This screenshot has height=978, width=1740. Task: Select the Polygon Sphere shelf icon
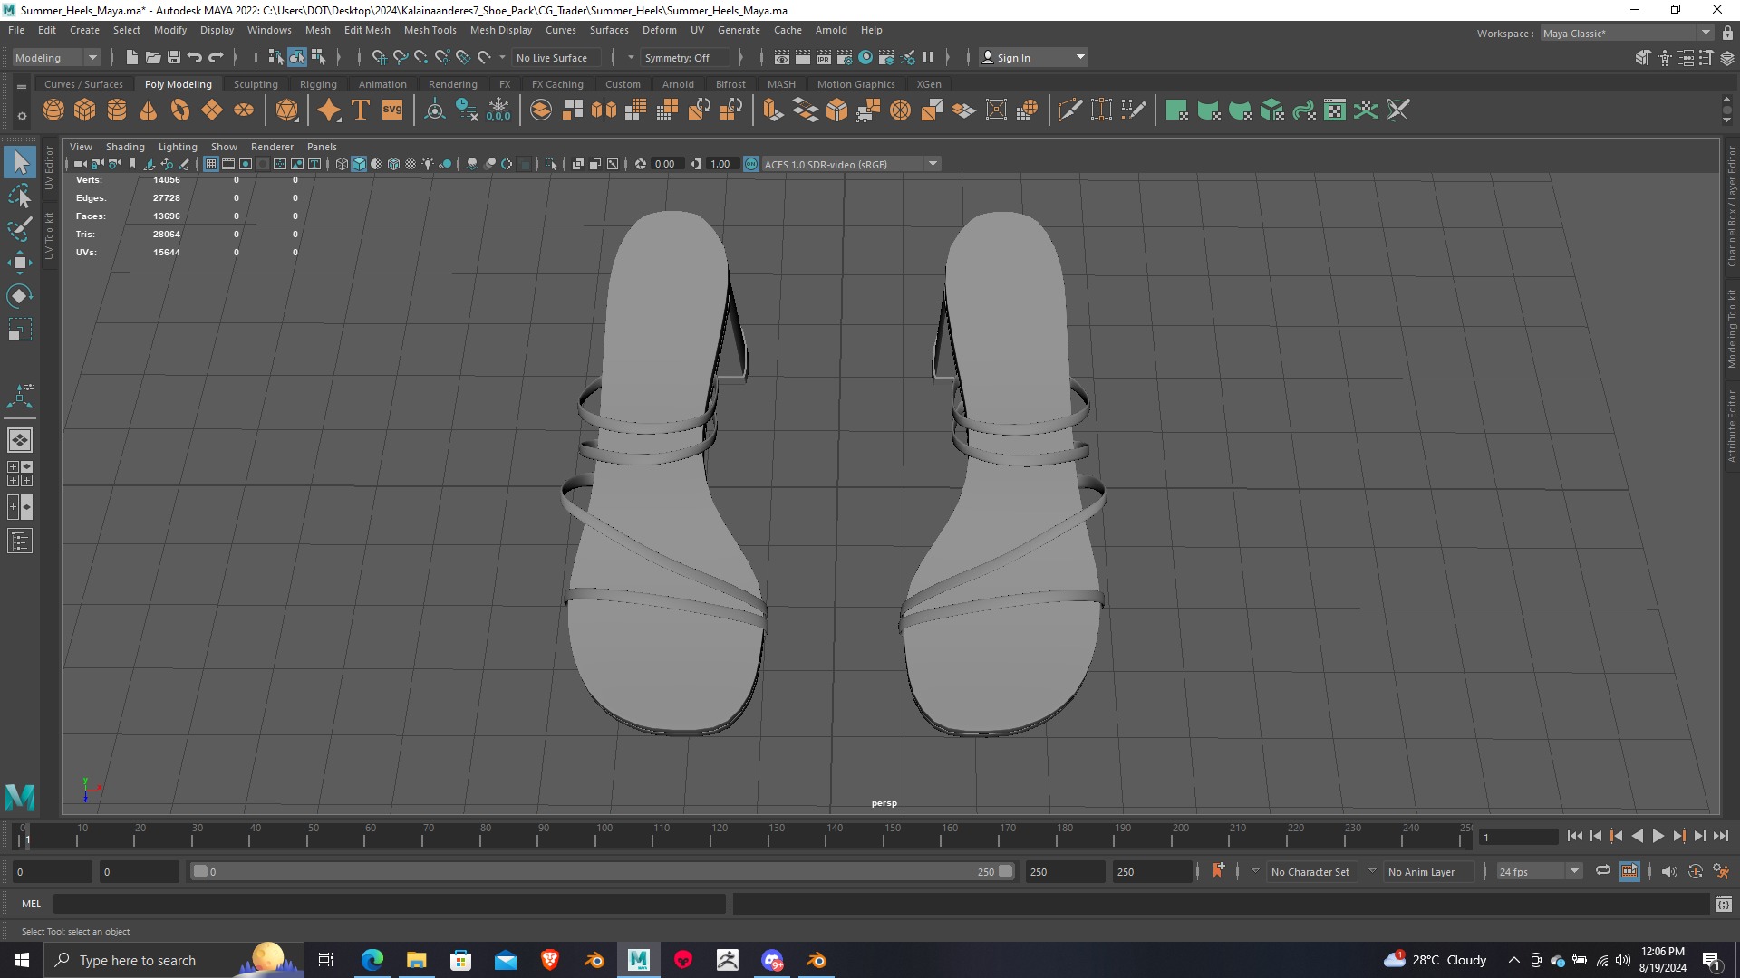coord(53,110)
